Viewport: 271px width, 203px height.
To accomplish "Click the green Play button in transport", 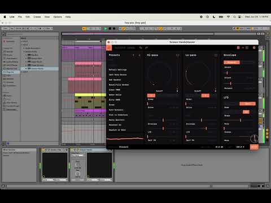I will pos(106,29).
